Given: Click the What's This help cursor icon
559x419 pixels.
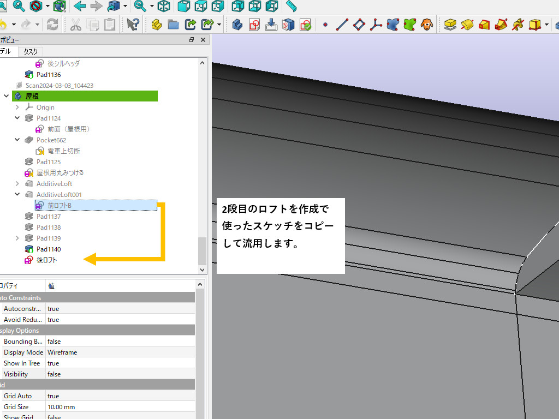Looking at the screenshot, I should (133, 25).
